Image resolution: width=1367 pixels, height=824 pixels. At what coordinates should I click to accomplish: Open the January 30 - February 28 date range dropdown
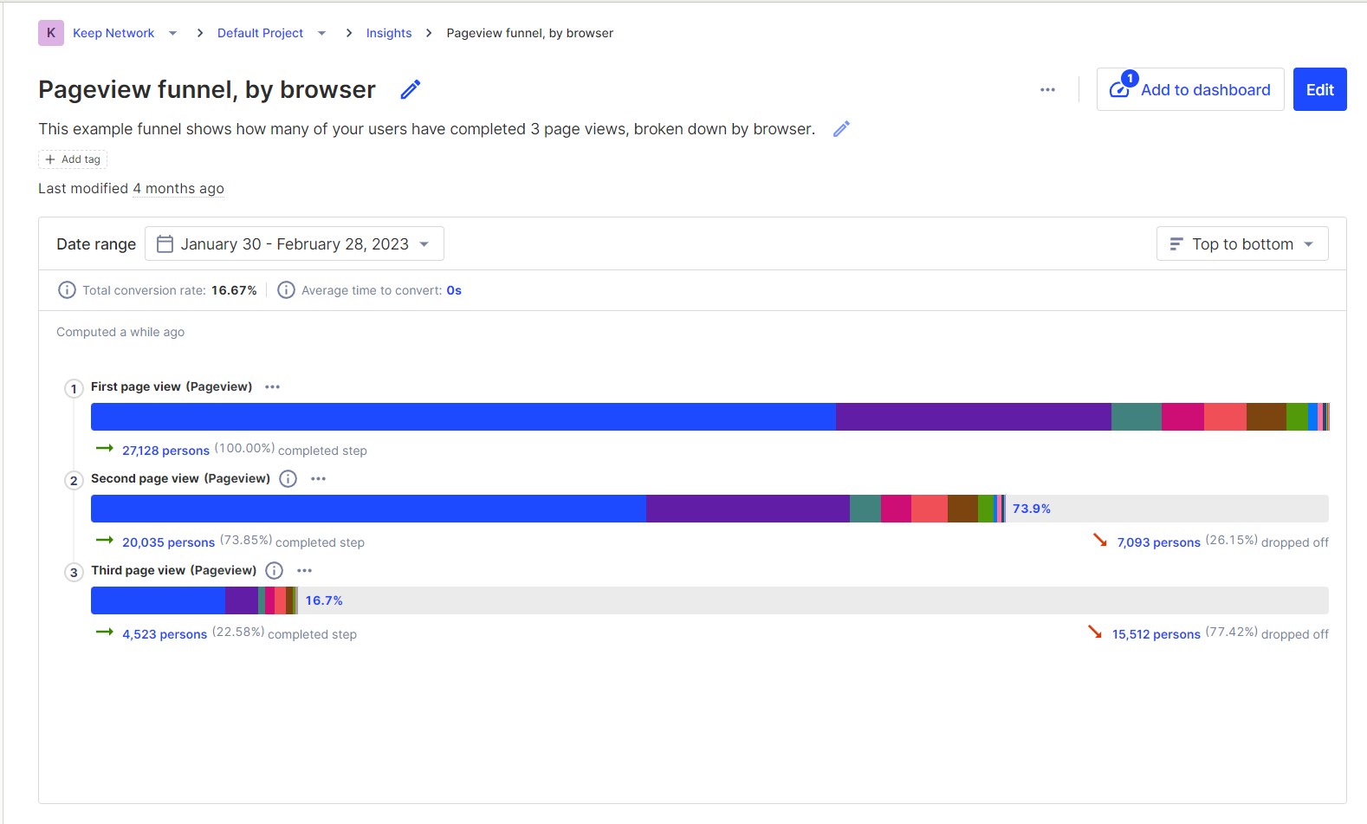tap(295, 243)
